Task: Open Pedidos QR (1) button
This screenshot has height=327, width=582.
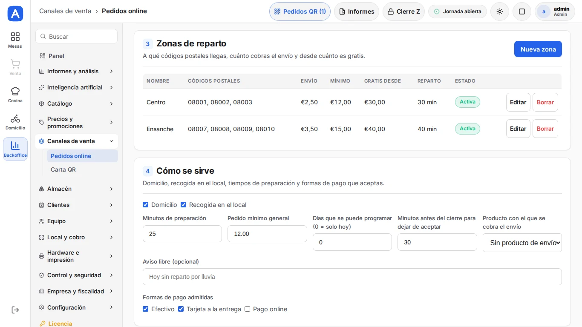Action: (300, 11)
